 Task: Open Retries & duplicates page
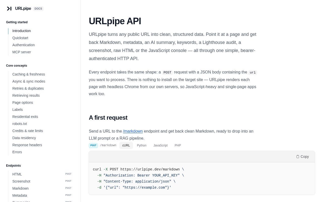click(28, 88)
